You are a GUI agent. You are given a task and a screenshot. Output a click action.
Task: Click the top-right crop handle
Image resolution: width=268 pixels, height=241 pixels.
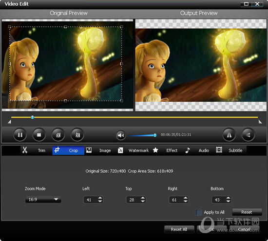click(121, 27)
